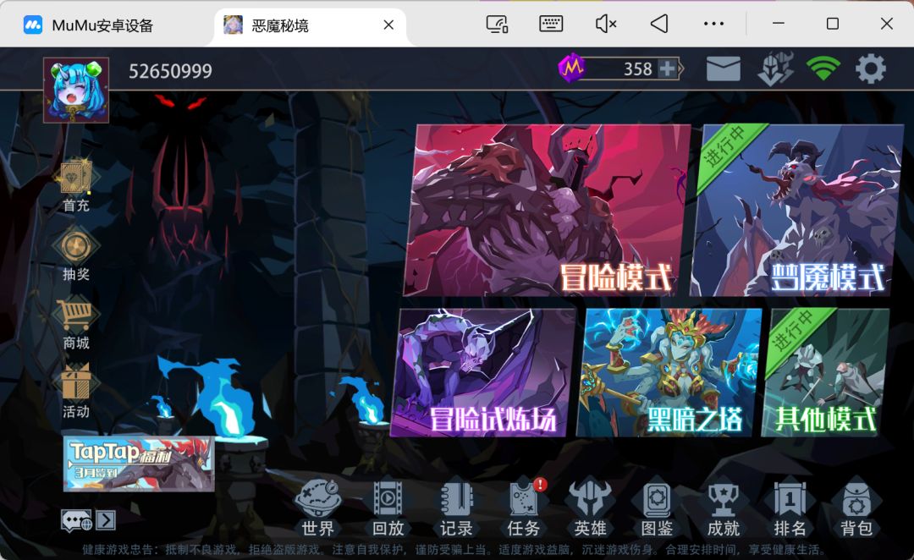Click the 358 currency amount
The image size is (914, 560).
pyautogui.click(x=638, y=69)
